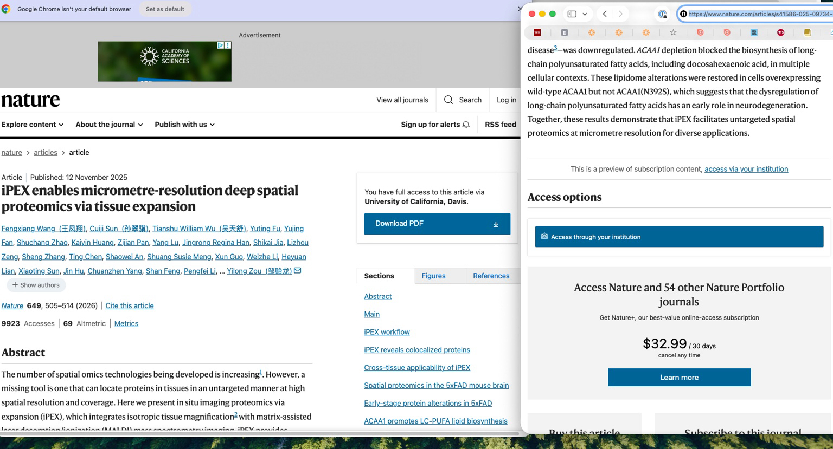Click the Search magnifier on Nature header

point(448,100)
